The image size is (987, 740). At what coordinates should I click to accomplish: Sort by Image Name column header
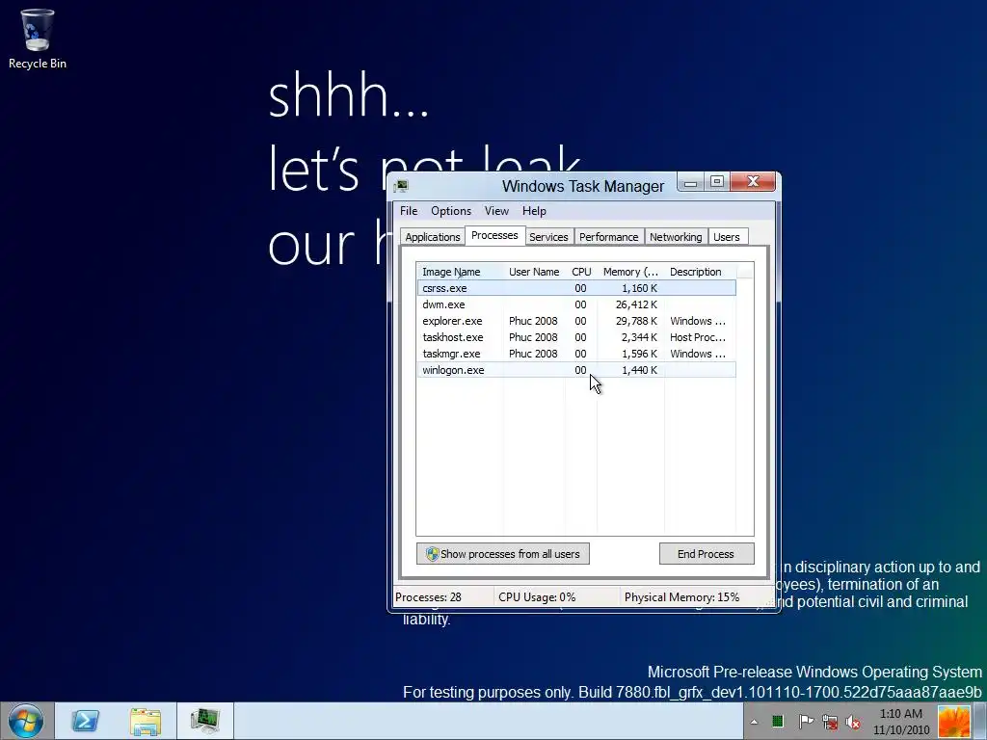click(x=460, y=272)
